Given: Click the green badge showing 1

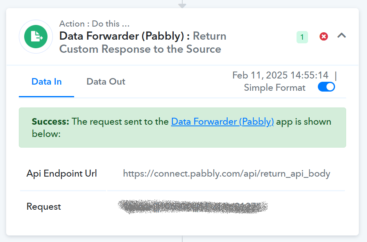Looking at the screenshot, I should (x=302, y=37).
